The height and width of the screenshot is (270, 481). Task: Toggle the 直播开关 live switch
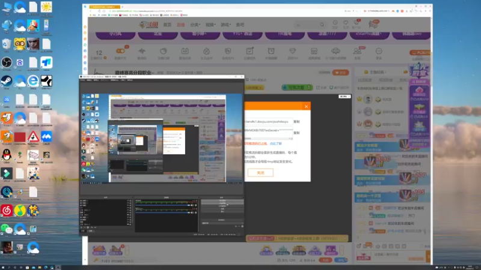tap(120, 51)
